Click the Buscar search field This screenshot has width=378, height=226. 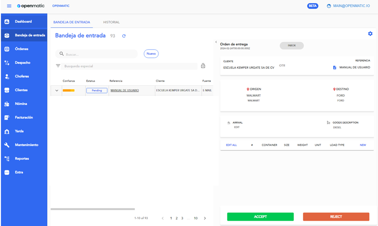click(99, 54)
